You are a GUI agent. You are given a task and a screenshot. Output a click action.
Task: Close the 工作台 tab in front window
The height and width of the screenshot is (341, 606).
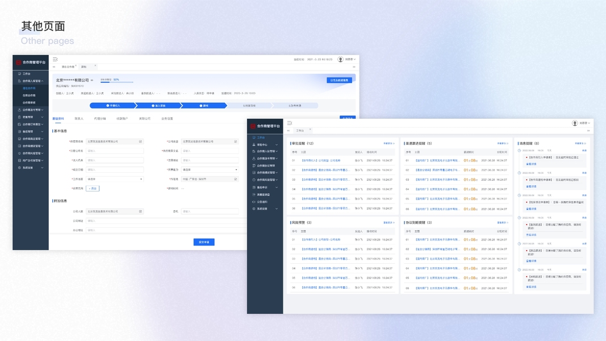pyautogui.click(x=310, y=130)
